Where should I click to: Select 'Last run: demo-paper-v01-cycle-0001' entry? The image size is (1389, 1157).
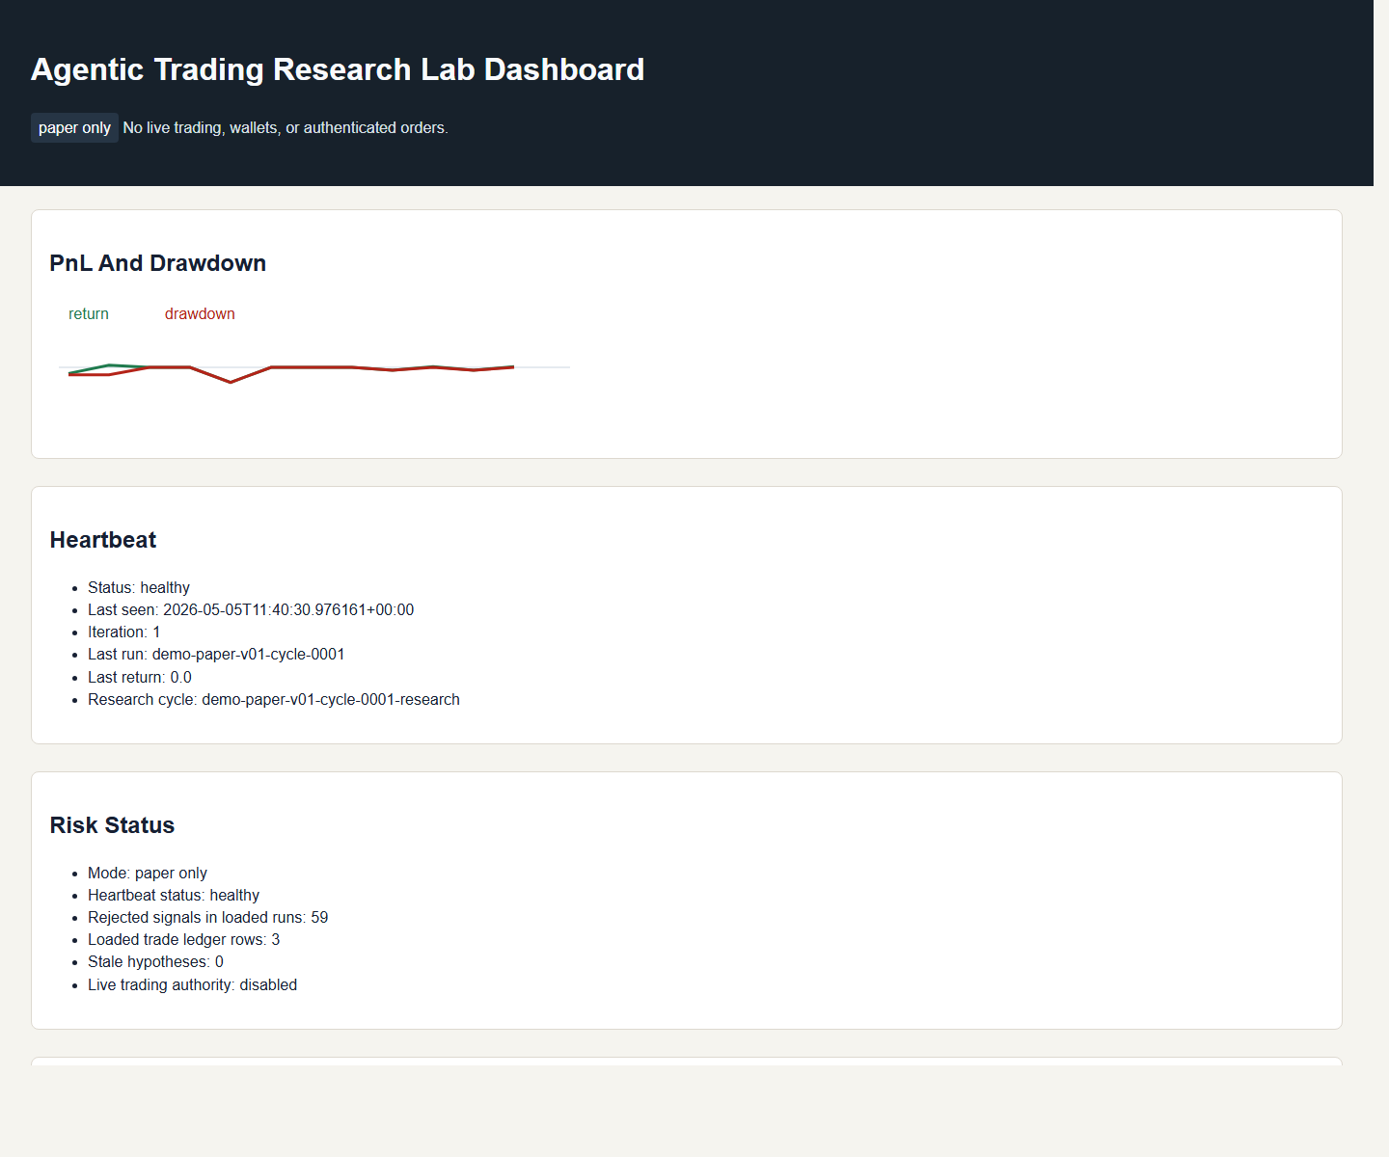coord(216,654)
